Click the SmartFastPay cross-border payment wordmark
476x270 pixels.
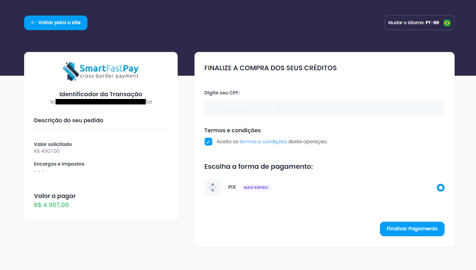109,72
